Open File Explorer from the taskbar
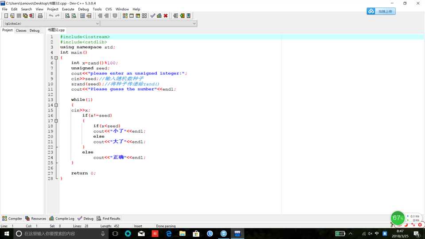 [182, 234]
